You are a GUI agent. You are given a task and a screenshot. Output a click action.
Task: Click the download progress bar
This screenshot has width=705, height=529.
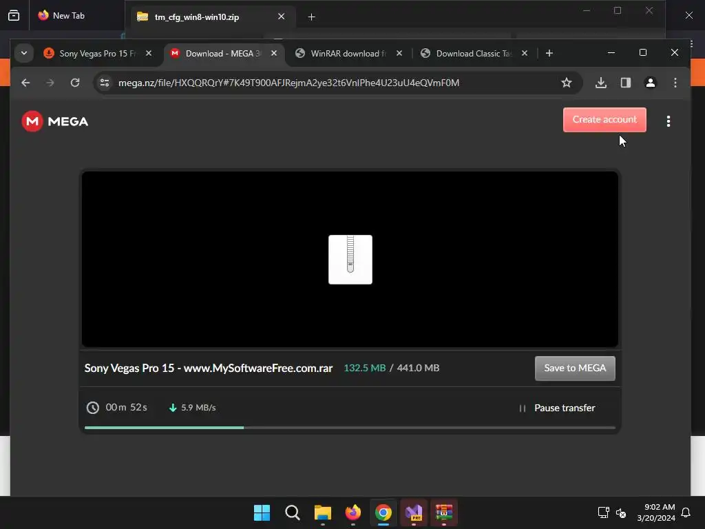coord(349,427)
